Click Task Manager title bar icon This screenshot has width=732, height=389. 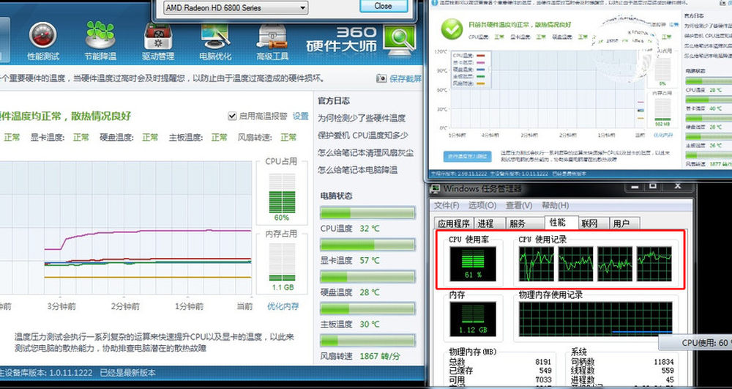pyautogui.click(x=435, y=189)
